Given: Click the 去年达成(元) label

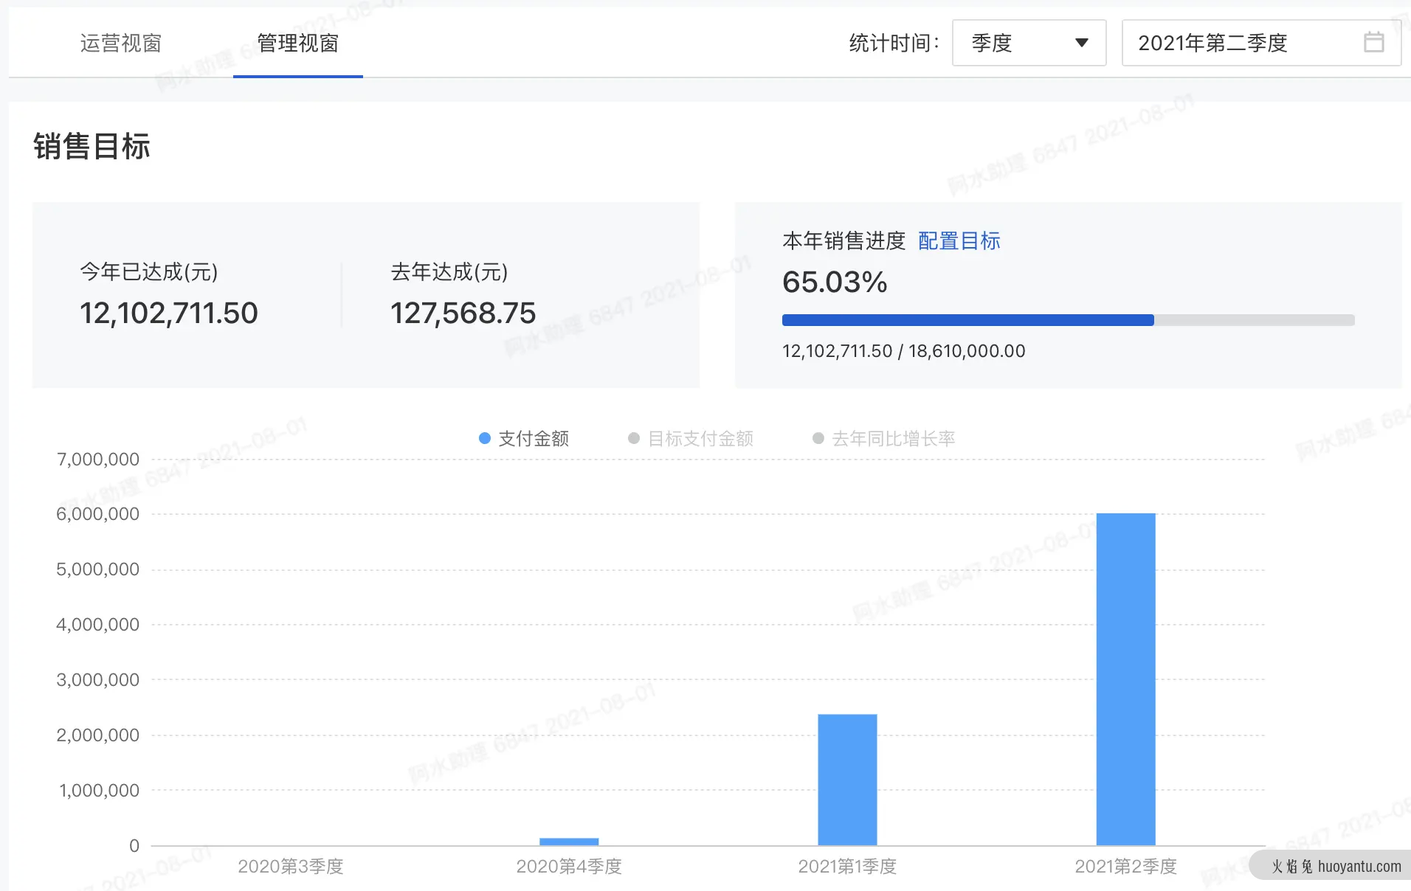Looking at the screenshot, I should pyautogui.click(x=449, y=271).
